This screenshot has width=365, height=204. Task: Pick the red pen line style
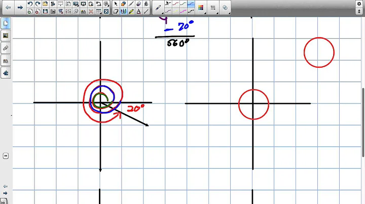(175, 4)
